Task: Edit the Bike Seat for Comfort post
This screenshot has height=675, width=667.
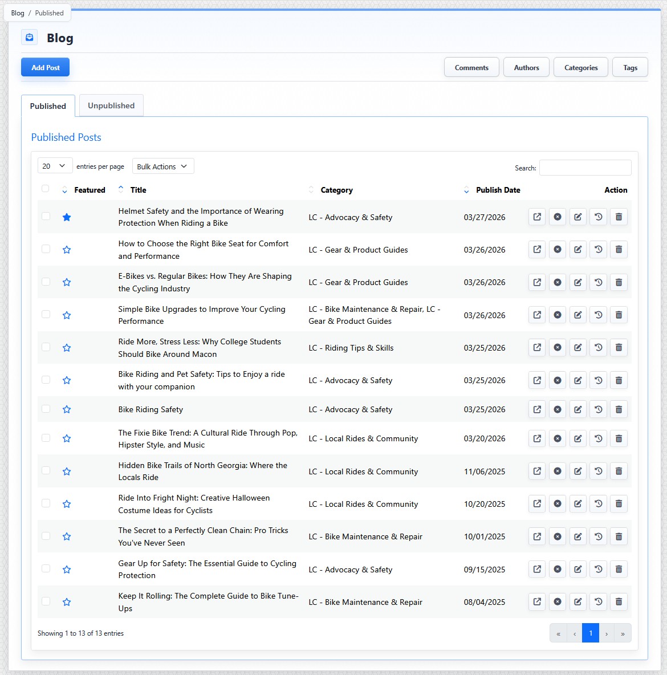Action: [x=578, y=250]
